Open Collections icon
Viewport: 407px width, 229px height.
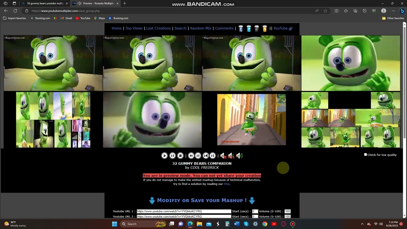pos(355,11)
